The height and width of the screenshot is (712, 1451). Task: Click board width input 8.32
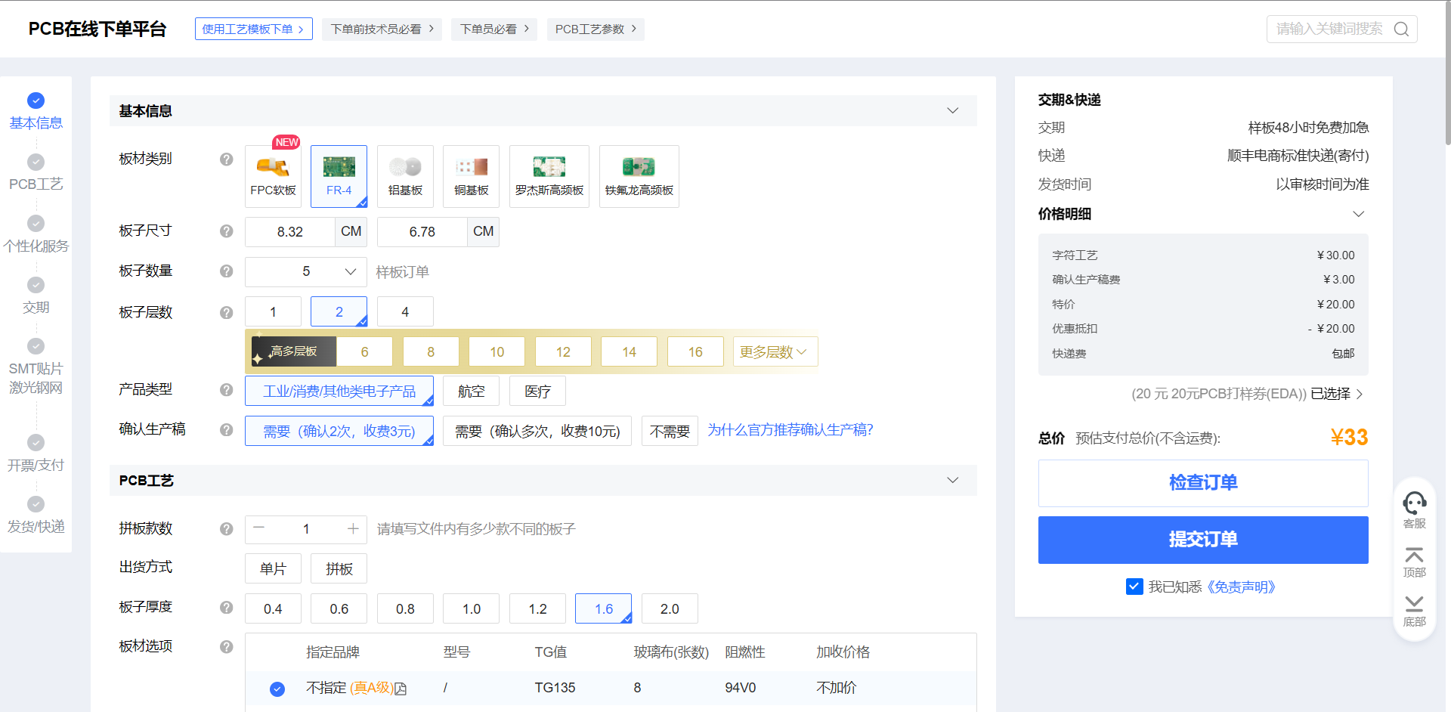290,232
